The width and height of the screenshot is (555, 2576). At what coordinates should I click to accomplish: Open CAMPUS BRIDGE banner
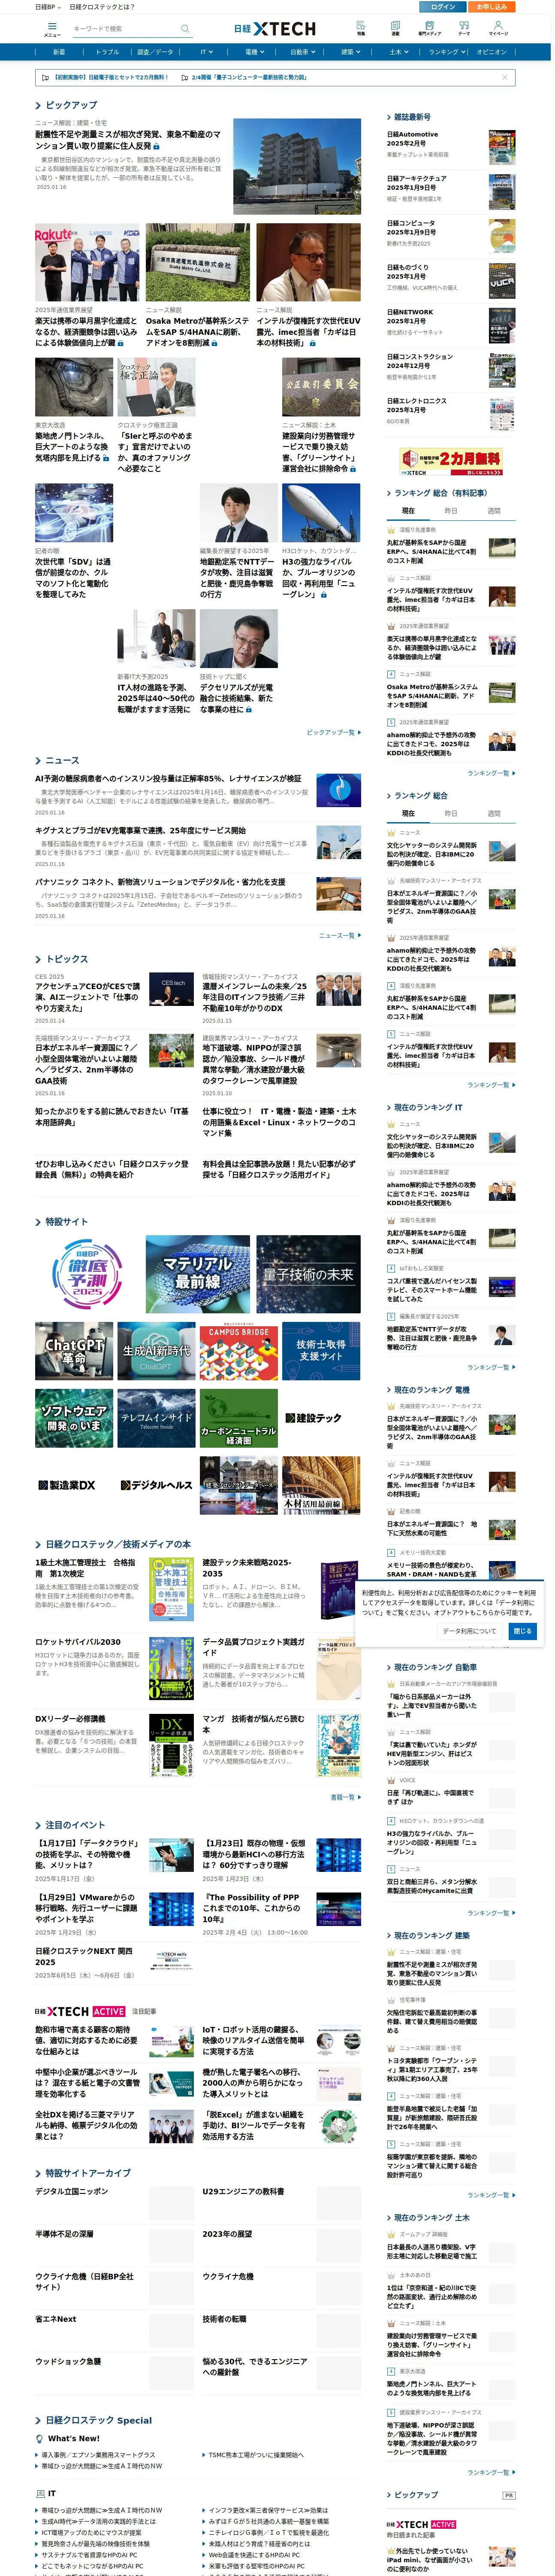(x=238, y=1351)
